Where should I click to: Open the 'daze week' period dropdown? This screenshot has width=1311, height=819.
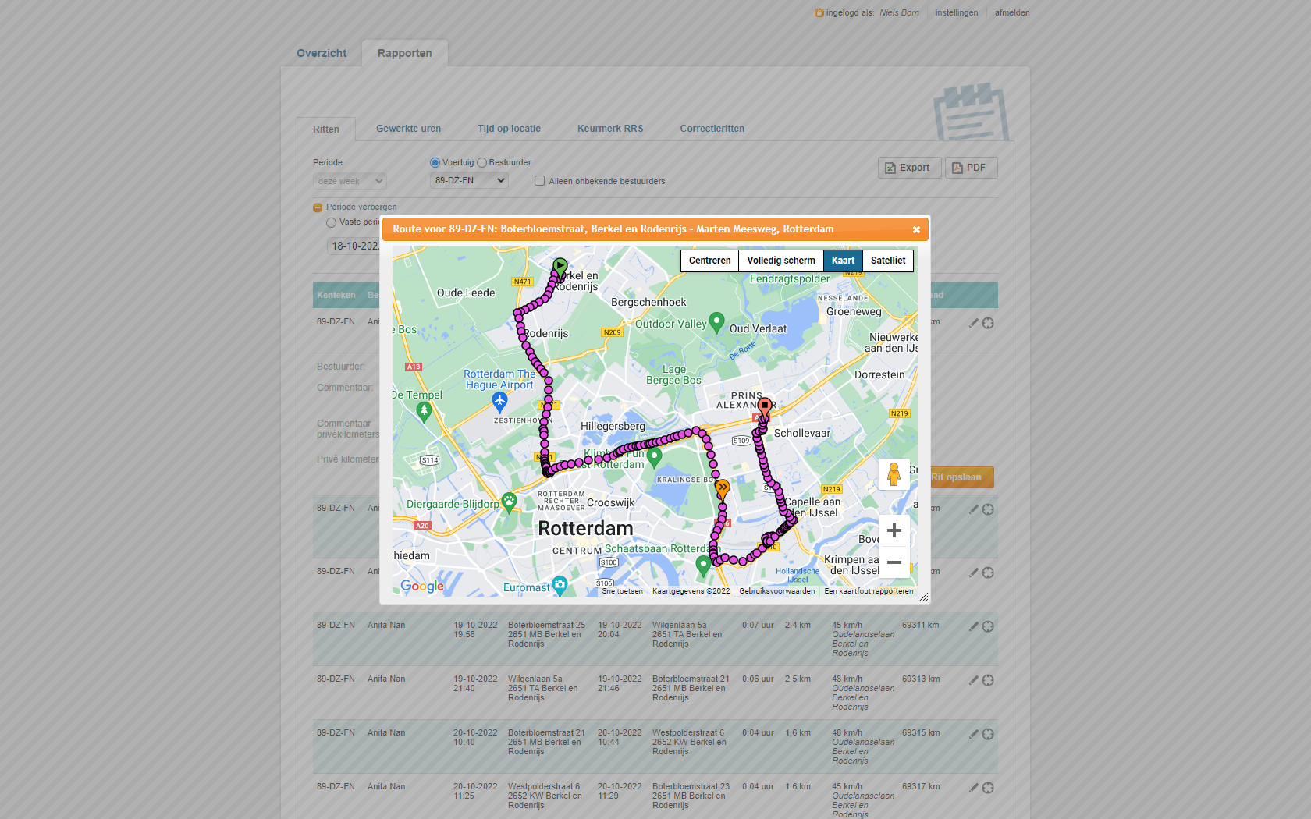pos(350,181)
